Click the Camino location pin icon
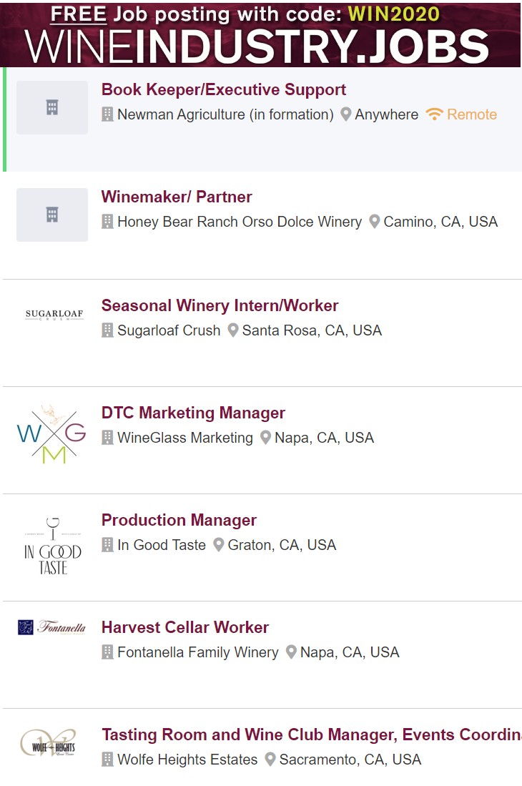The image size is (522, 786). [x=374, y=222]
